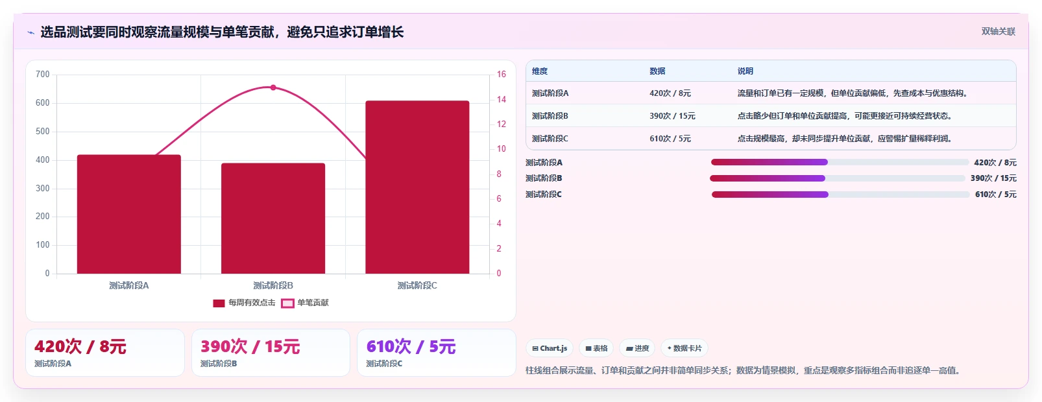Click the 420次 / 8元 table cell
The image size is (1042, 402).
click(x=670, y=93)
